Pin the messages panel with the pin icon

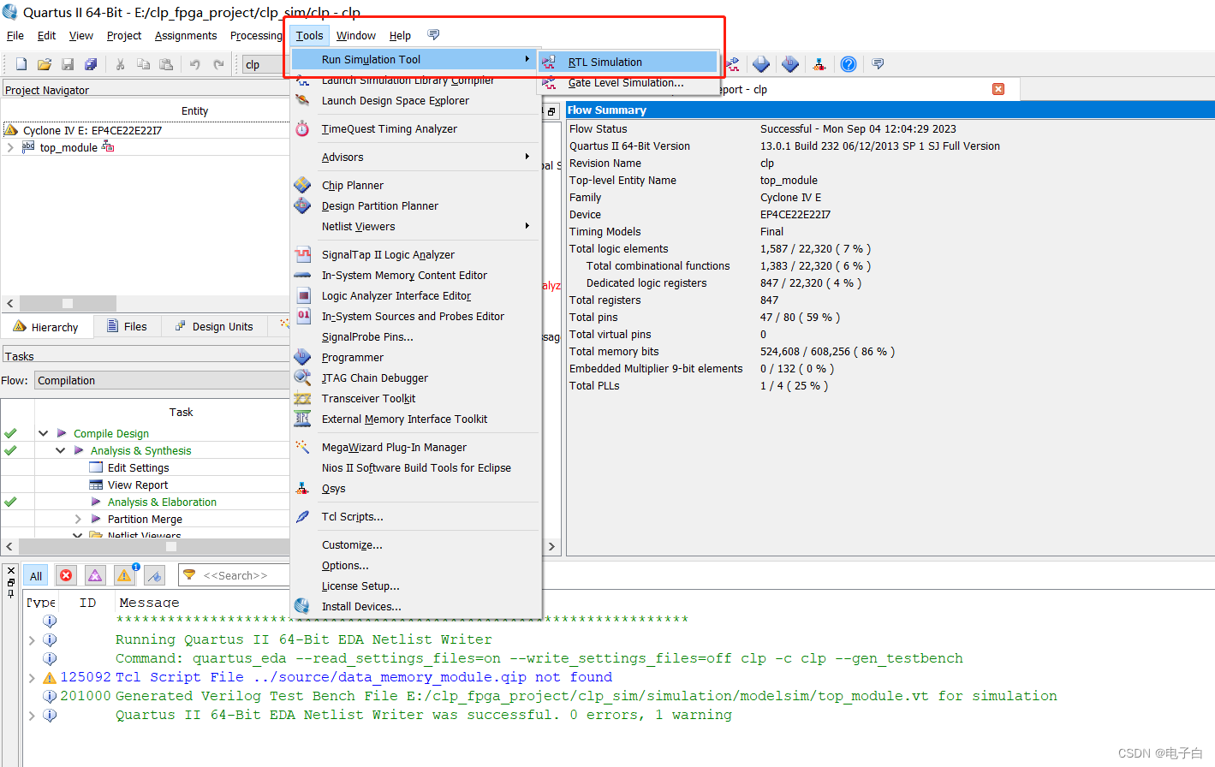point(10,592)
